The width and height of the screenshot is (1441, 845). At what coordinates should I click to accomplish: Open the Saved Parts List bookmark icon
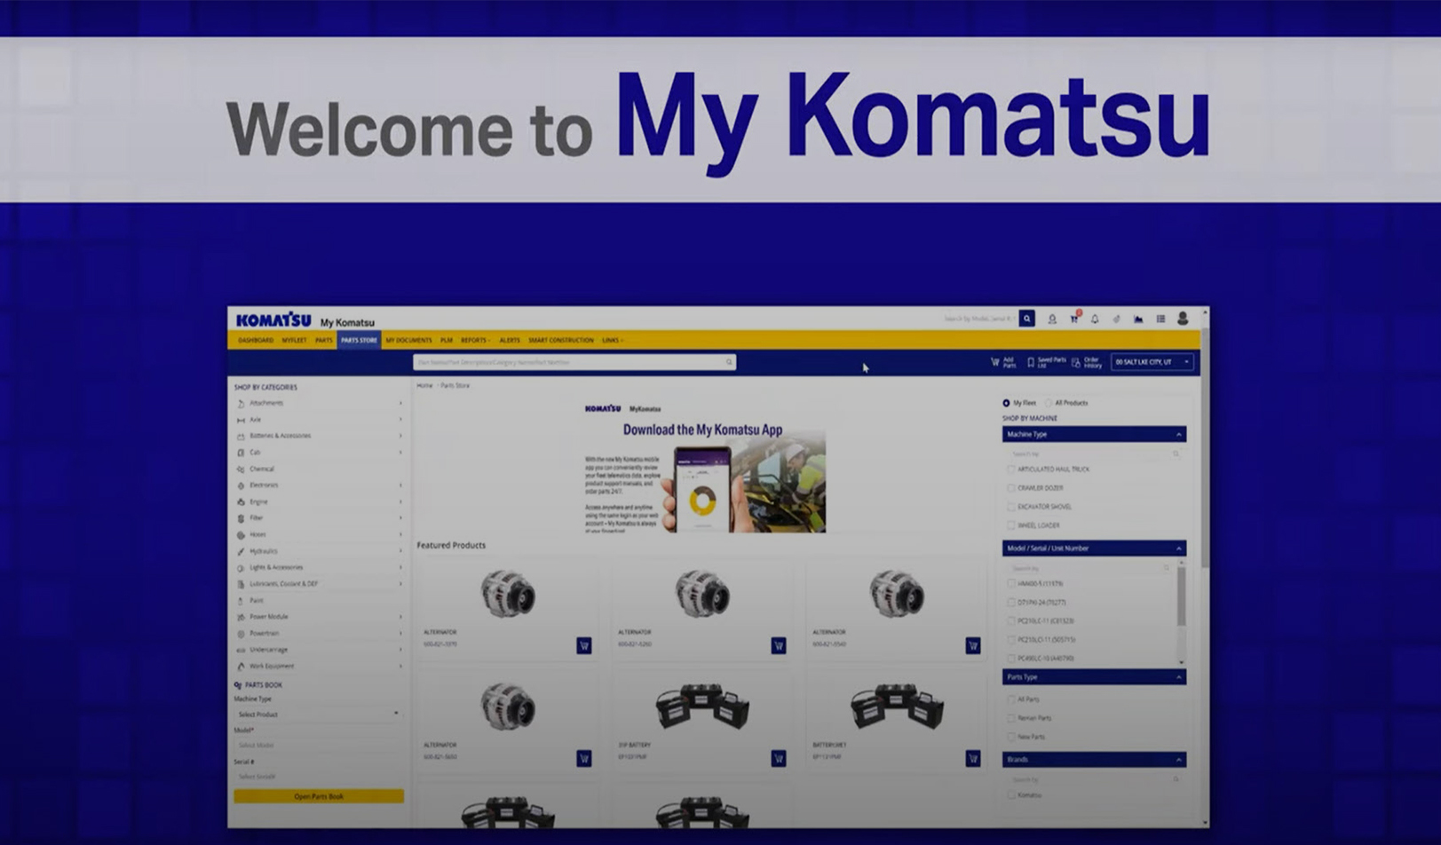coord(1031,362)
